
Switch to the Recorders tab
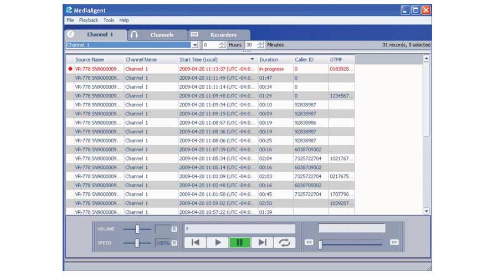click(x=219, y=34)
